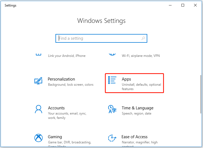The width and height of the screenshot is (203, 148).
Task: Focus the Find a setting search box
Action: 101,38
